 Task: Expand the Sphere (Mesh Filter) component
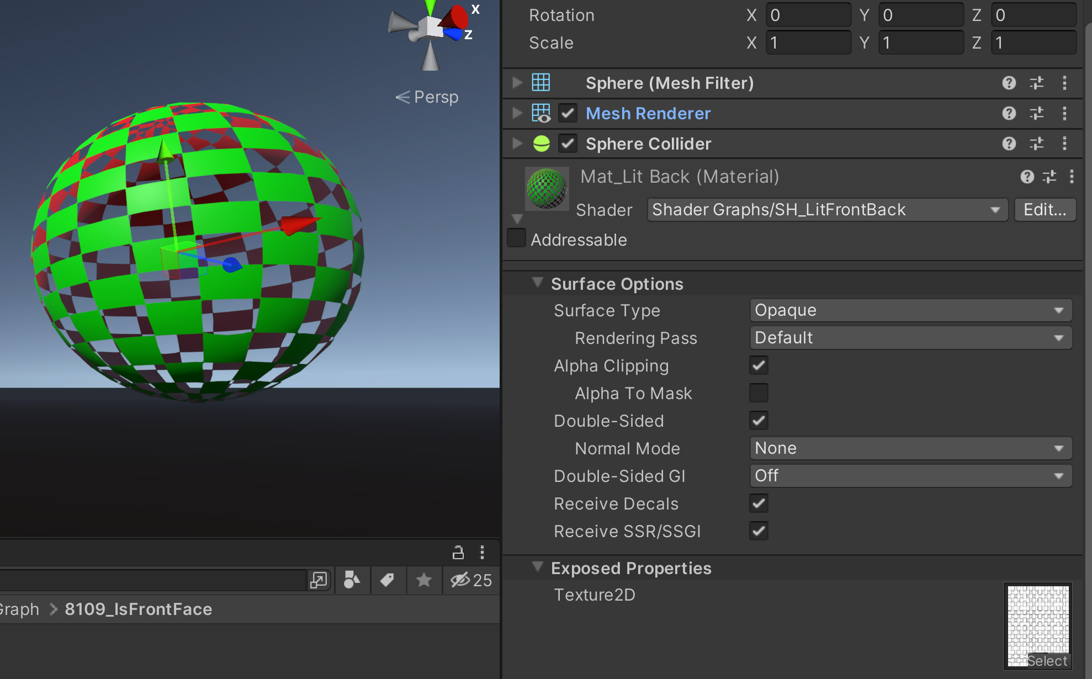[x=517, y=83]
